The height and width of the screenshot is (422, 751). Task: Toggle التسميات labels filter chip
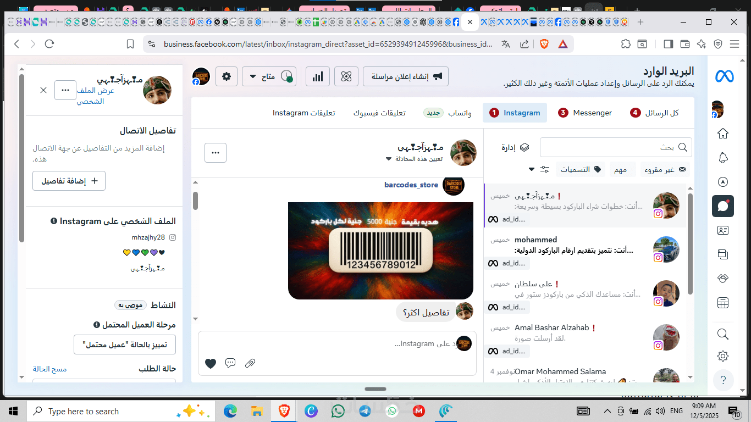580,169
